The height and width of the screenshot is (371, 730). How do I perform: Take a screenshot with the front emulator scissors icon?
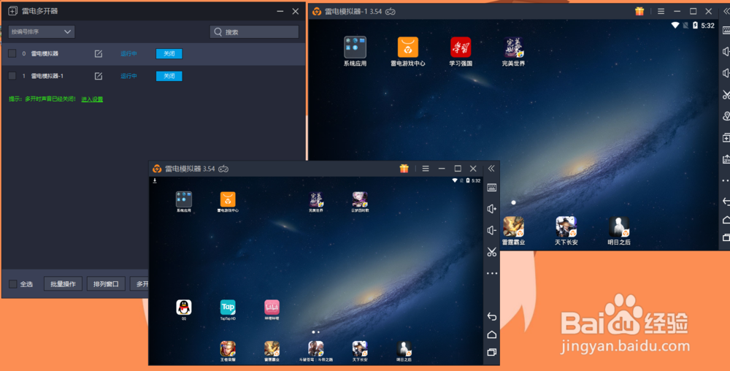pos(491,252)
